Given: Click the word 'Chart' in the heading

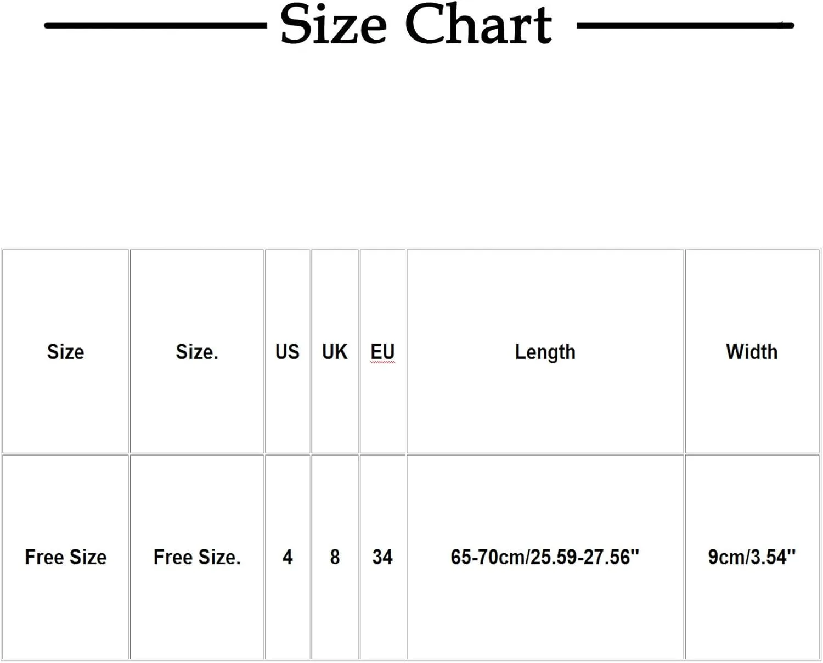Looking at the screenshot, I should pos(478,24).
